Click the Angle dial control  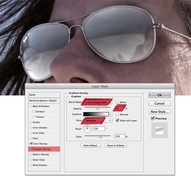pos(87,129)
